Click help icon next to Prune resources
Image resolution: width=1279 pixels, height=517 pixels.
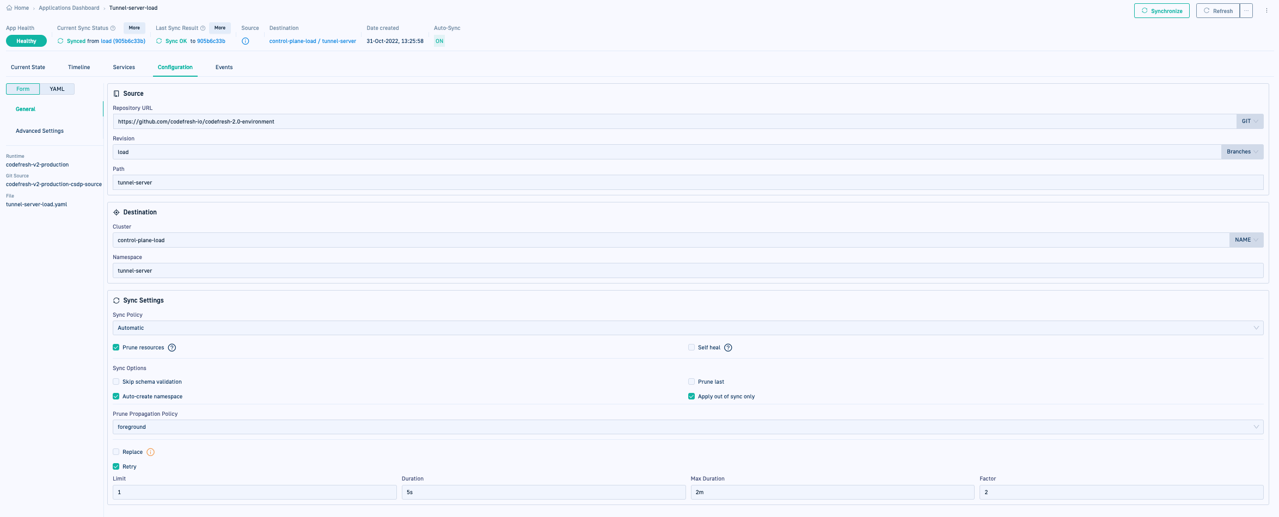tap(172, 348)
